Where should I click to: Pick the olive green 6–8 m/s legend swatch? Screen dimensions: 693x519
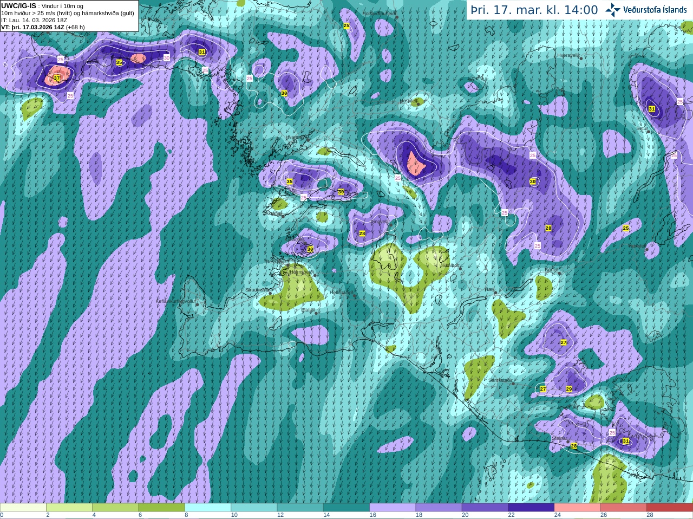(162, 508)
